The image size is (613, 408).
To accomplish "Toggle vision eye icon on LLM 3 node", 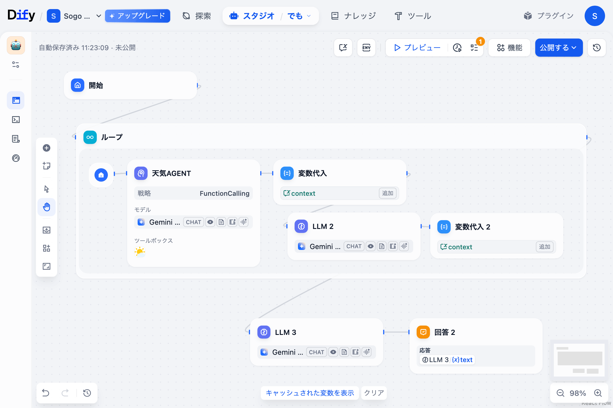I will tap(333, 352).
